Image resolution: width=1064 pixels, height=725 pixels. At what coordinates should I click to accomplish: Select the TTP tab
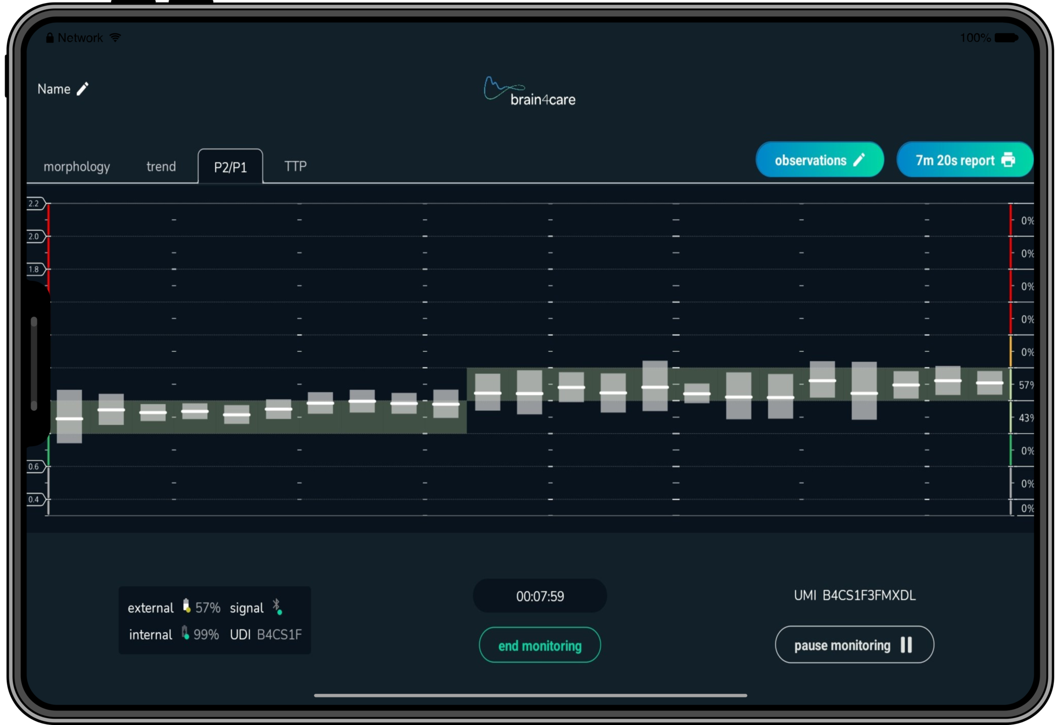[x=295, y=166]
